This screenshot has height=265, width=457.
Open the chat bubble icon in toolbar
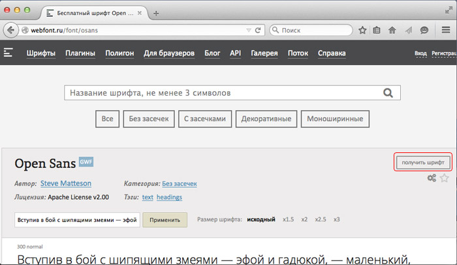click(424, 30)
